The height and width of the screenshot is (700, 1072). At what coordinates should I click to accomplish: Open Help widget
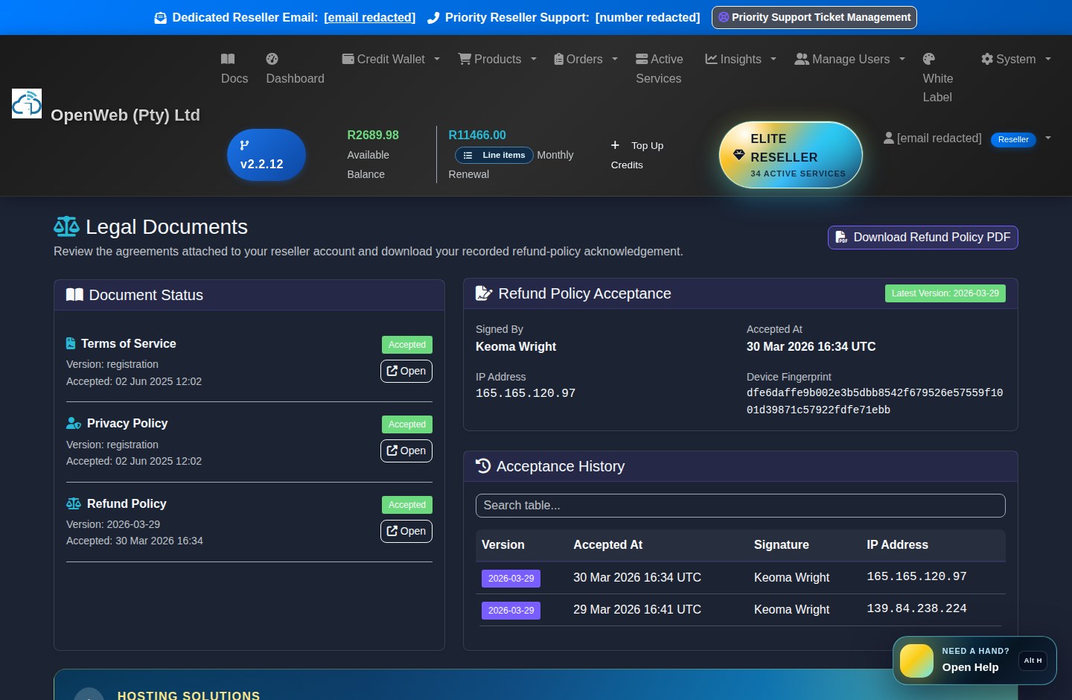point(974,661)
